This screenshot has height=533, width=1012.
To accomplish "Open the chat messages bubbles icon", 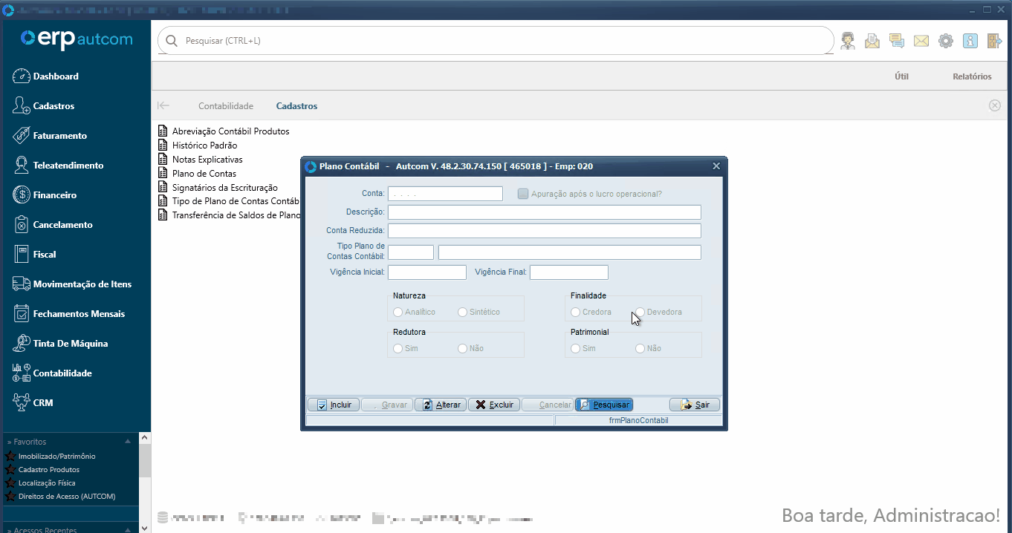I will (897, 41).
